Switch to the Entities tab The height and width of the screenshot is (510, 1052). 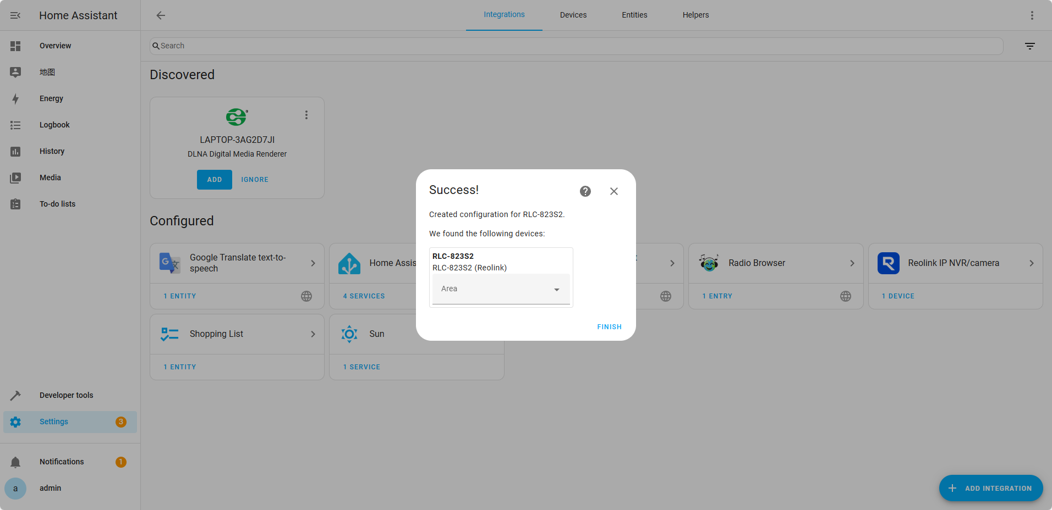pos(634,15)
